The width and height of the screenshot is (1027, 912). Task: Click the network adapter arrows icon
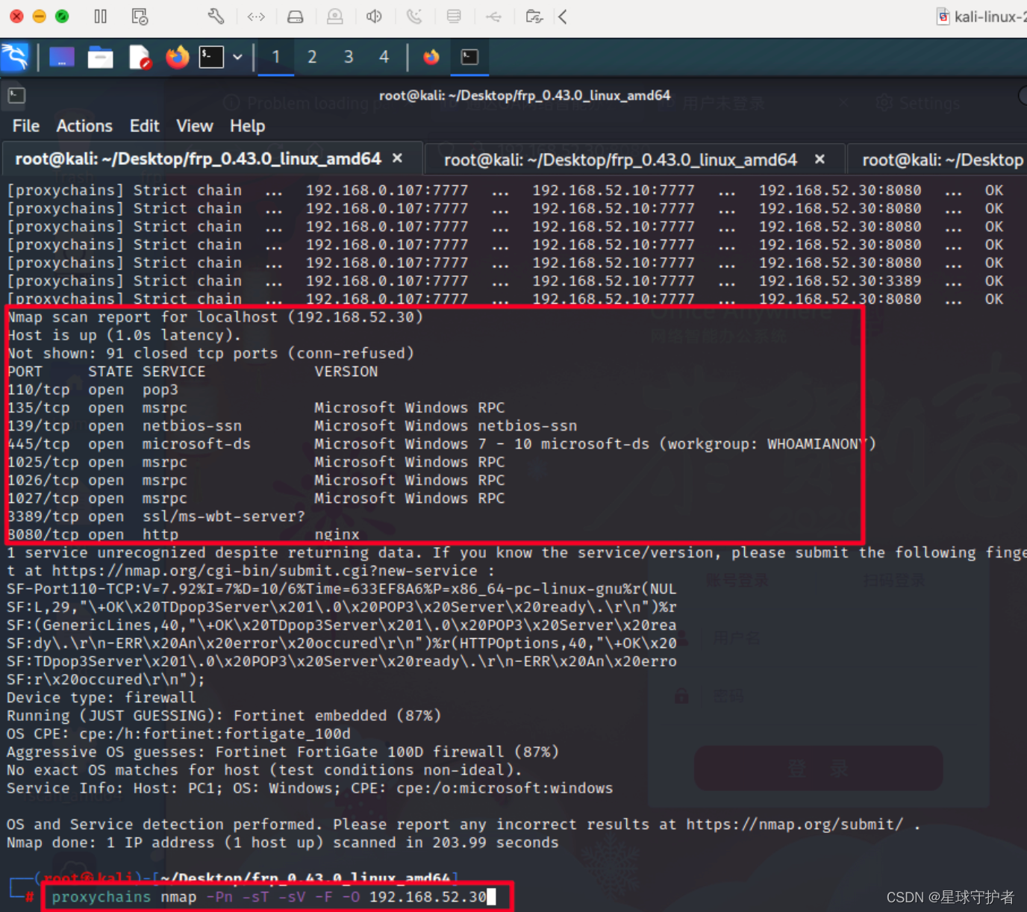point(256,16)
